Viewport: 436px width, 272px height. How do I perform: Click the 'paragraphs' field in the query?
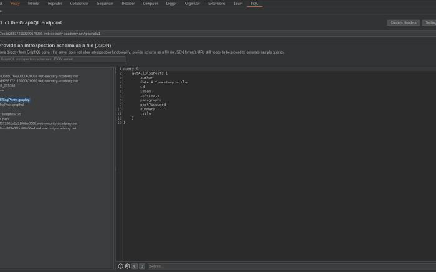151,100
